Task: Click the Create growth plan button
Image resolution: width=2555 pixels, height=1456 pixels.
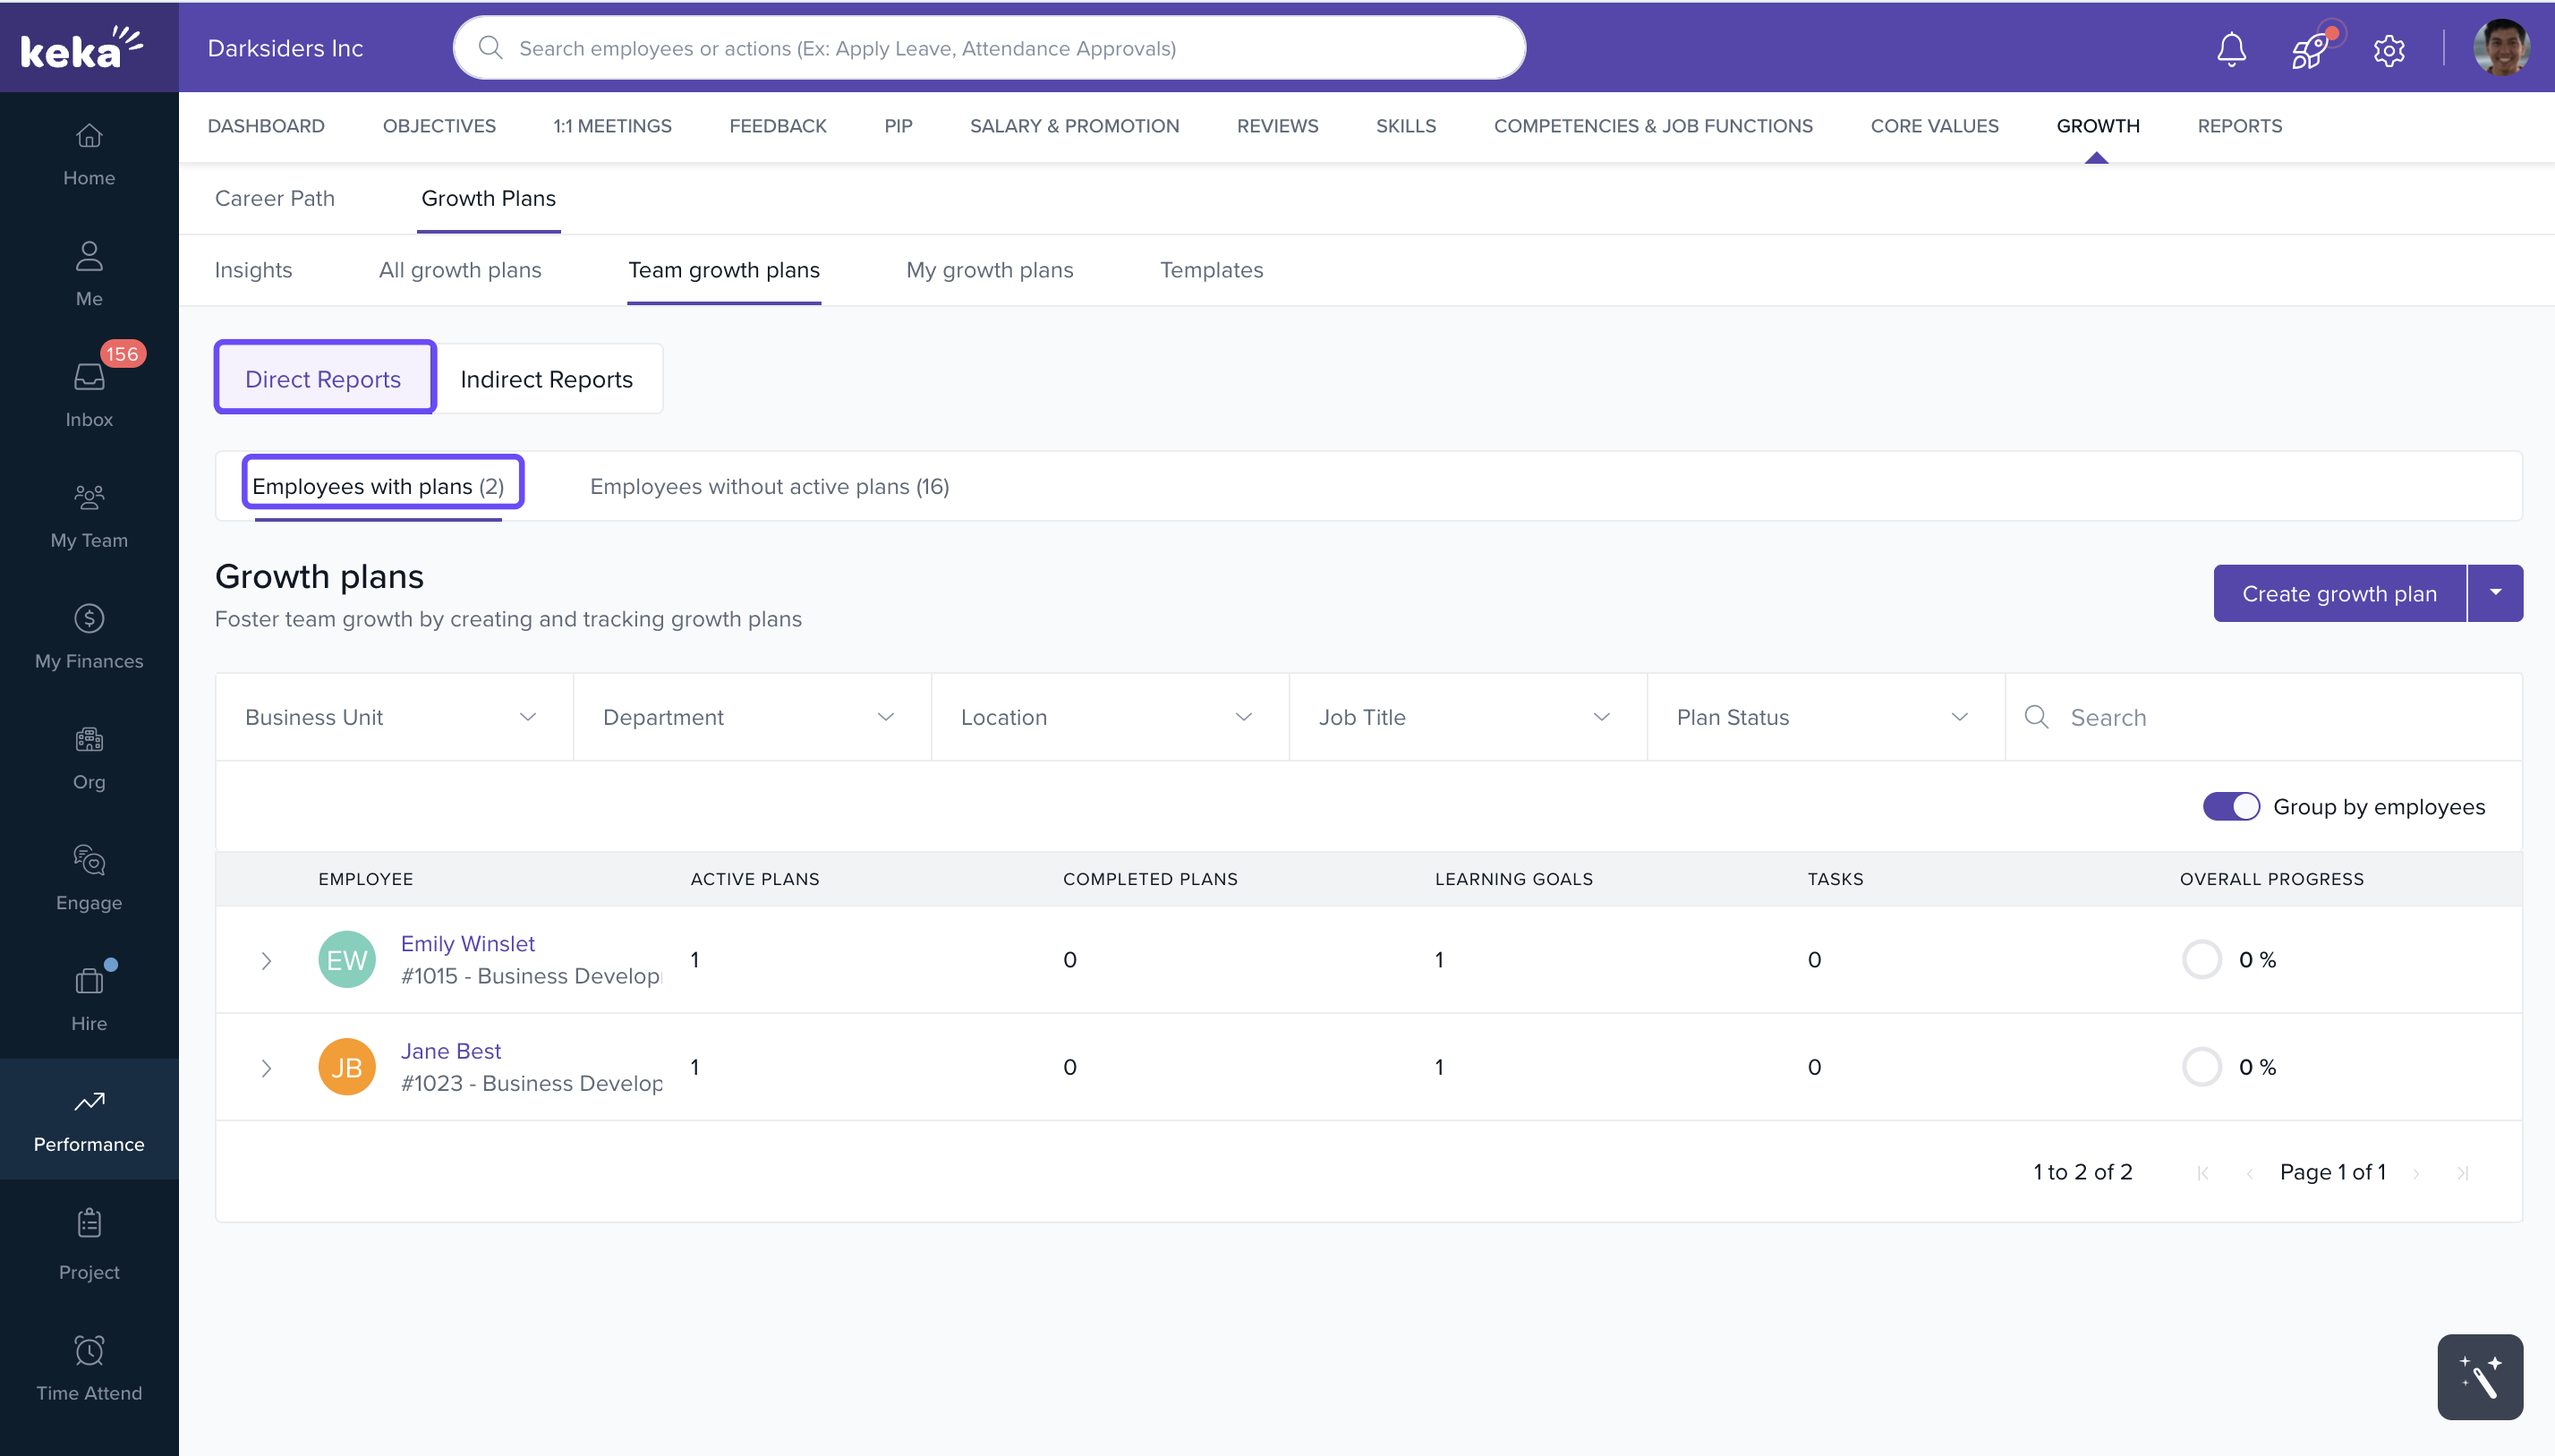Action: pyautogui.click(x=2338, y=593)
